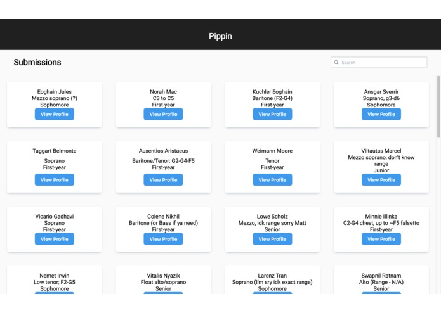The height and width of the screenshot is (313, 441).
Task: Select the name Lowe Scholz
Action: pyautogui.click(x=272, y=217)
